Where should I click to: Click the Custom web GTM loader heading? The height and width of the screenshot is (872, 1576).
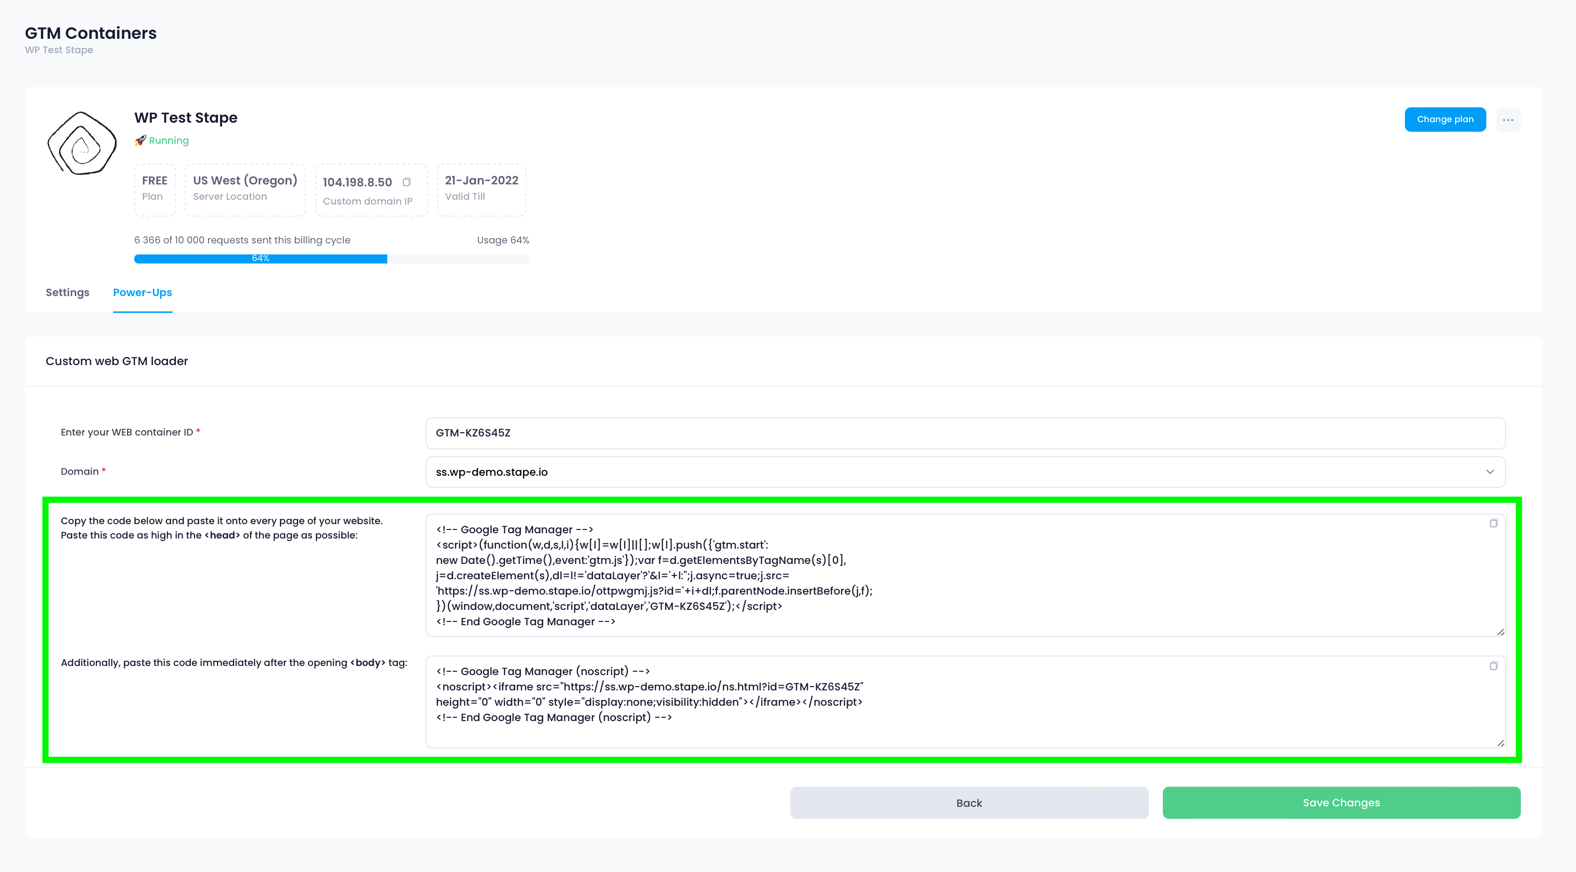[x=117, y=361]
